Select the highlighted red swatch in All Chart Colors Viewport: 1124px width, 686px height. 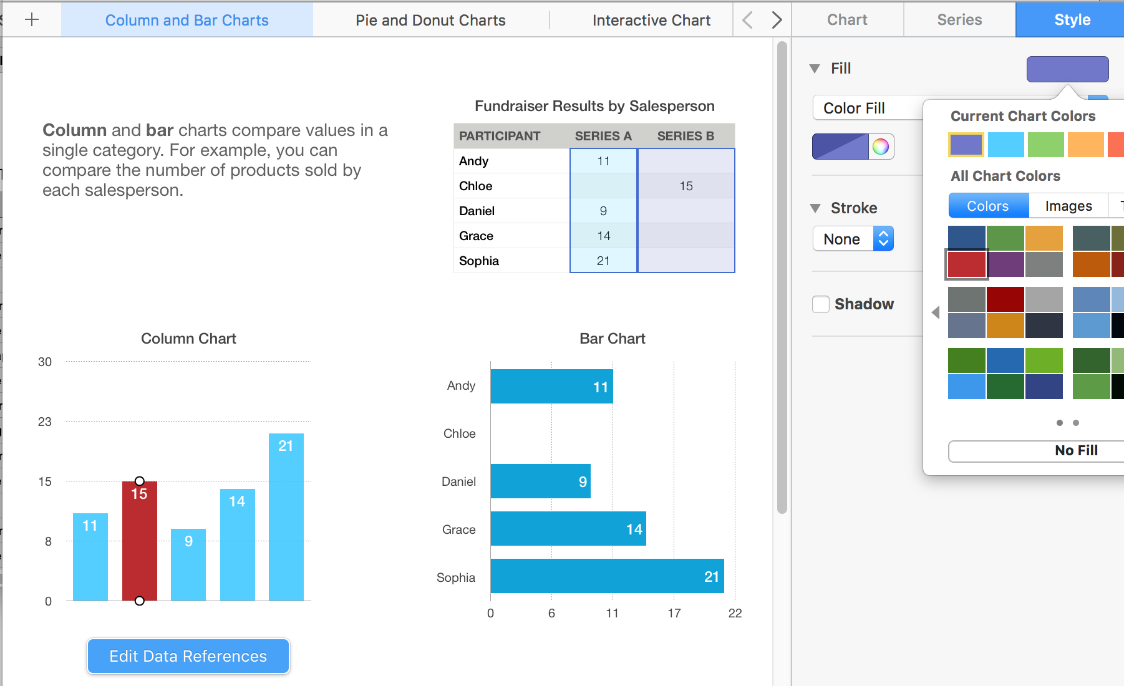967,264
